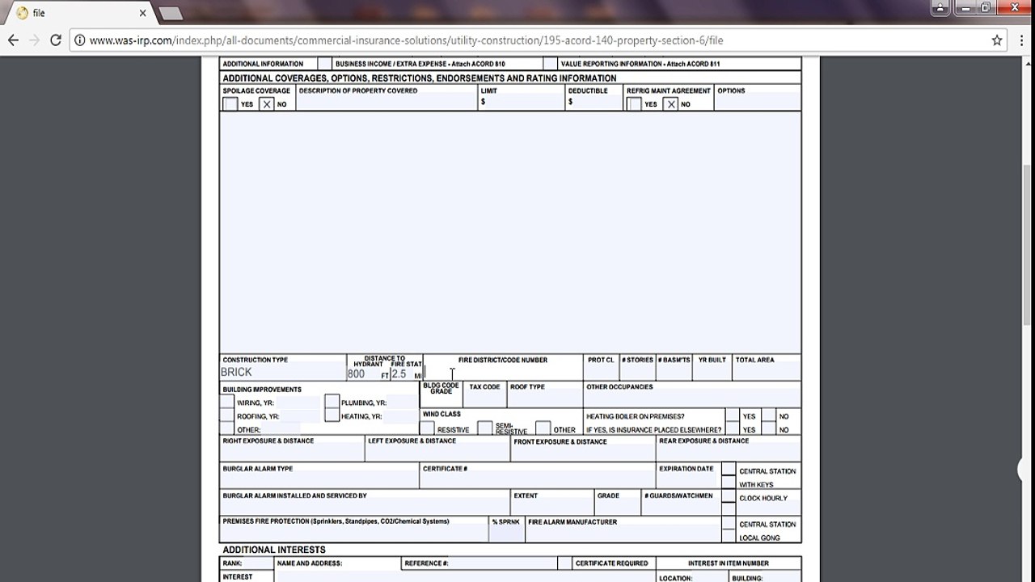Check the With Keys box
1035x582 pixels.
coord(729,483)
